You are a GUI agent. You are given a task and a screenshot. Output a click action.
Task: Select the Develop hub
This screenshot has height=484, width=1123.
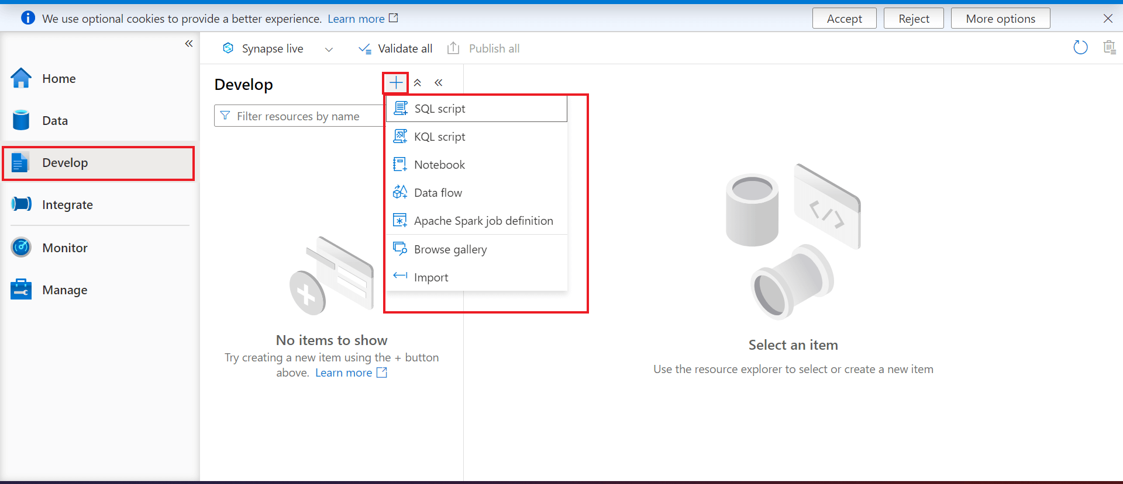98,163
